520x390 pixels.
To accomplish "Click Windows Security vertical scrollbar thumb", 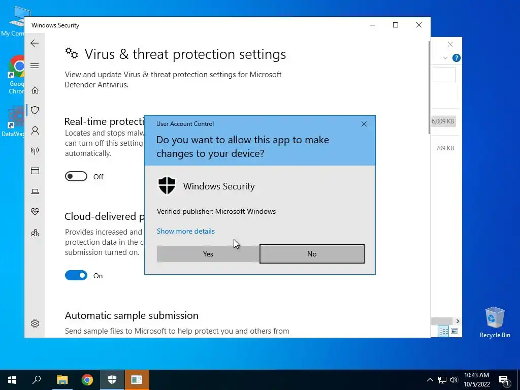I will [x=430, y=87].
